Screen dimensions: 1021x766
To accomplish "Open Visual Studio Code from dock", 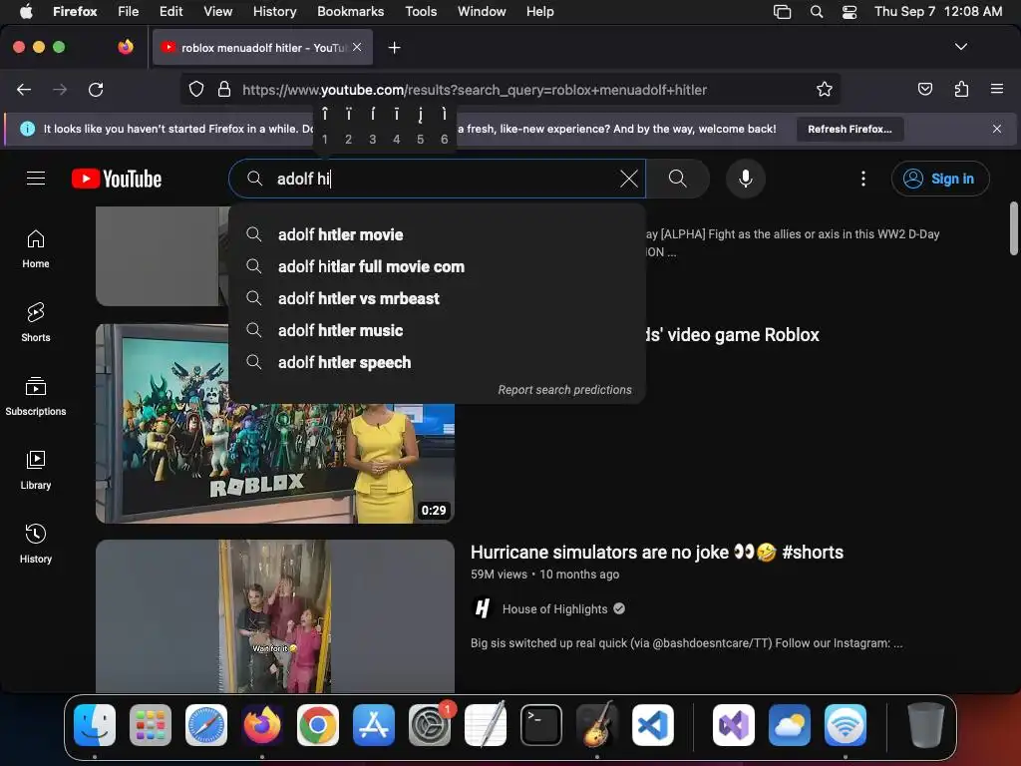I will 652,725.
